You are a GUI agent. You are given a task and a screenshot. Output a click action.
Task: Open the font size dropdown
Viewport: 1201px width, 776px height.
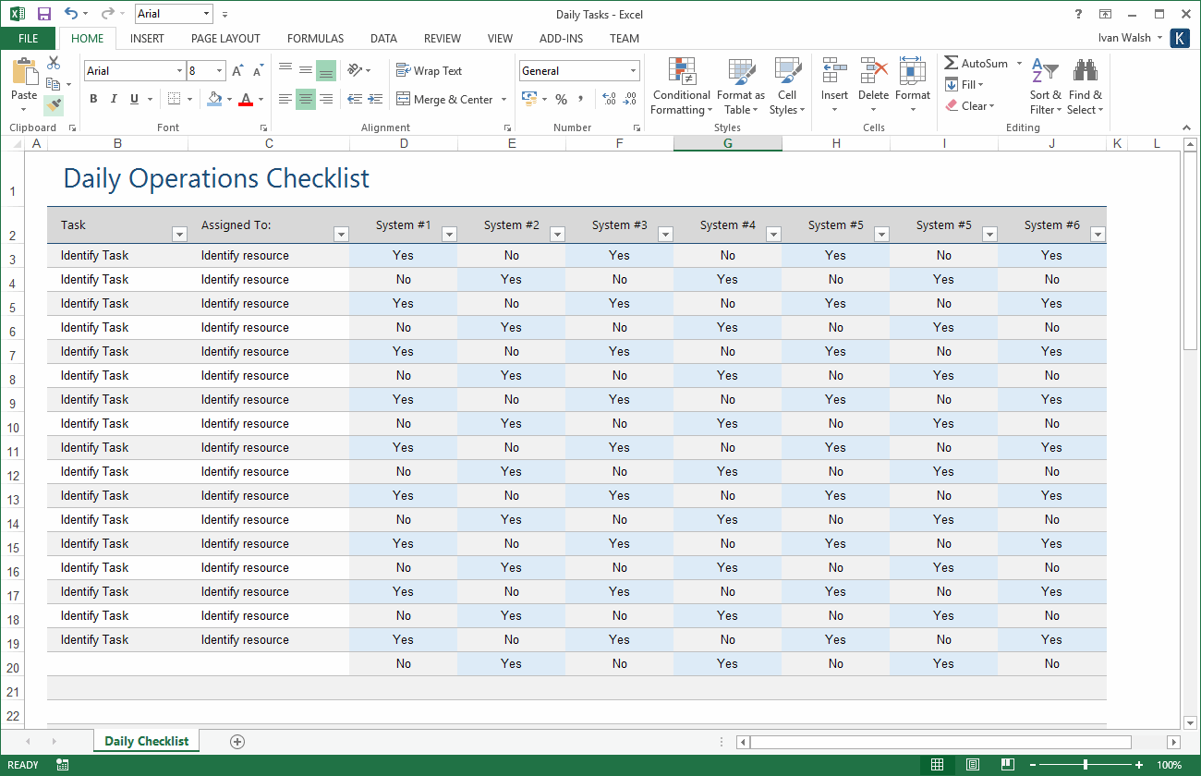(x=219, y=70)
